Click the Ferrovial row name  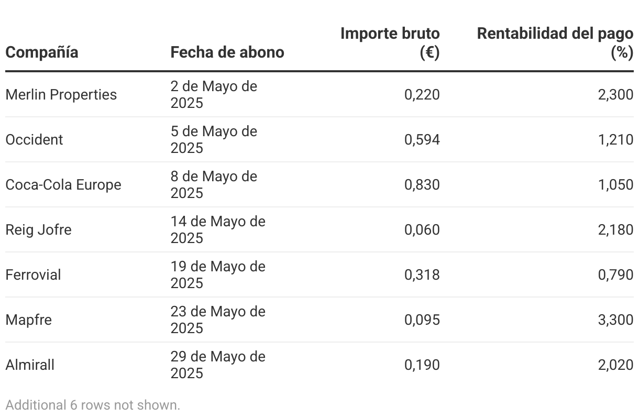33,275
